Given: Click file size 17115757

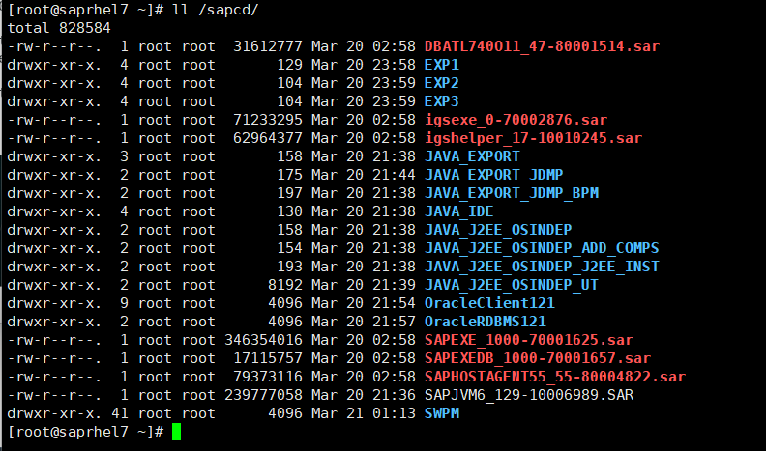Looking at the screenshot, I should coord(268,358).
